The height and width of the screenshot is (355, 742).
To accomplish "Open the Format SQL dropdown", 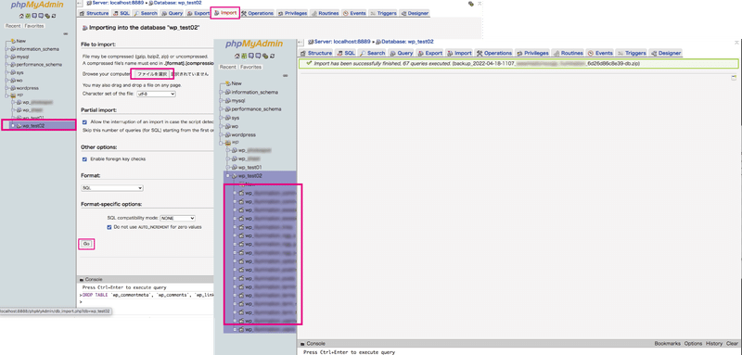I will point(112,188).
